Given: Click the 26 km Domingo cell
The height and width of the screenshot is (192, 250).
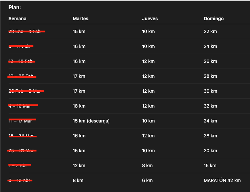Looking at the screenshot, I should click(x=210, y=61).
